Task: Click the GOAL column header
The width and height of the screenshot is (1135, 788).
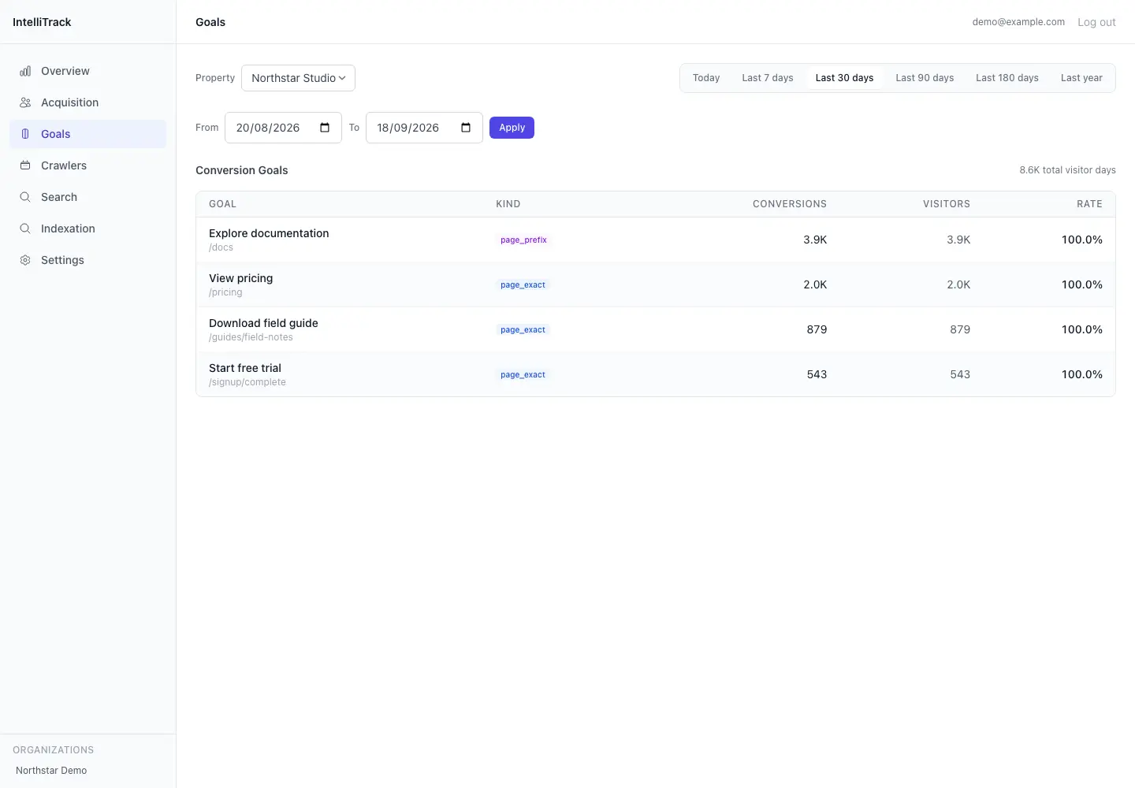Action: click(x=222, y=204)
